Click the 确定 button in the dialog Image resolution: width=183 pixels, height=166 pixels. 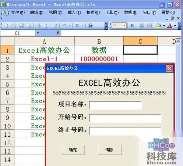pos(73,150)
